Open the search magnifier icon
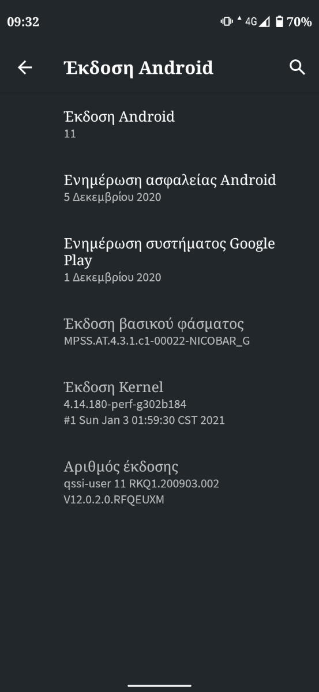Viewport: 319px width, 692px height. pos(297,67)
